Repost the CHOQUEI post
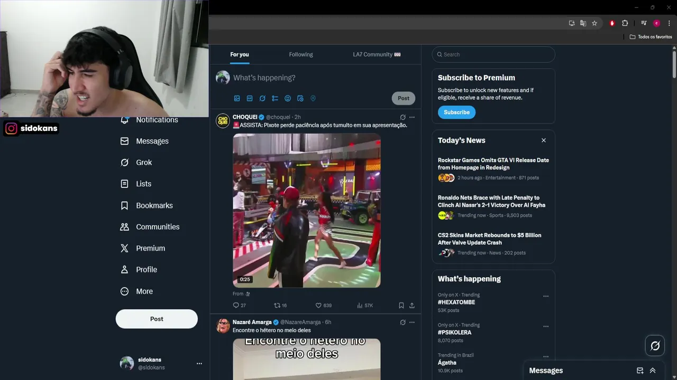Image resolution: width=677 pixels, height=380 pixels. (x=280, y=305)
